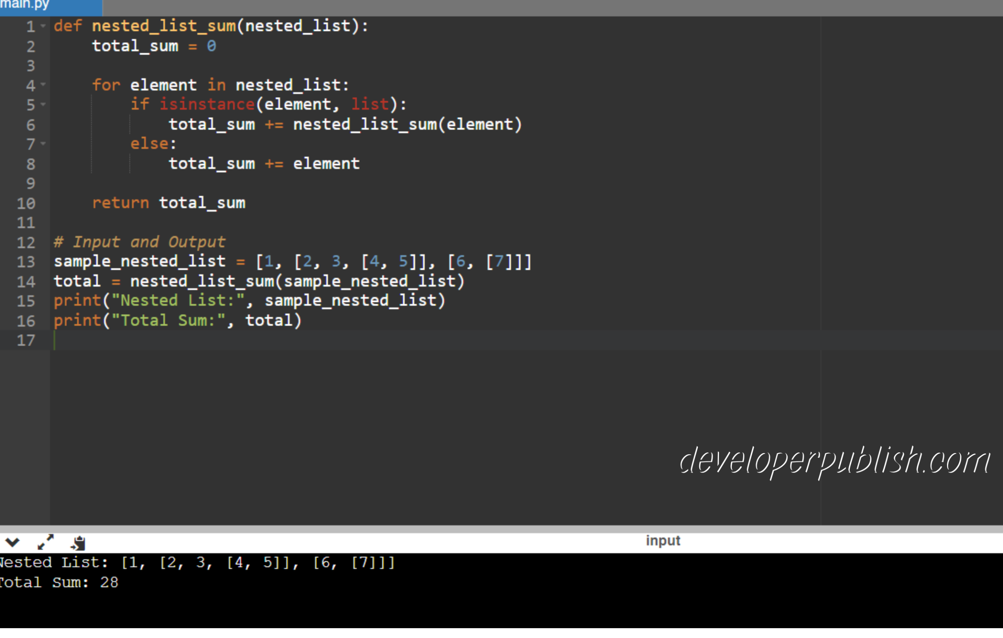
Task: Expand the console to full screen
Action: (45, 541)
